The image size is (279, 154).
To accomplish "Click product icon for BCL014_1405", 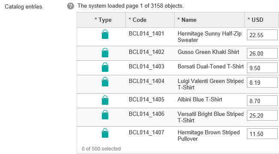I will 105,100.
